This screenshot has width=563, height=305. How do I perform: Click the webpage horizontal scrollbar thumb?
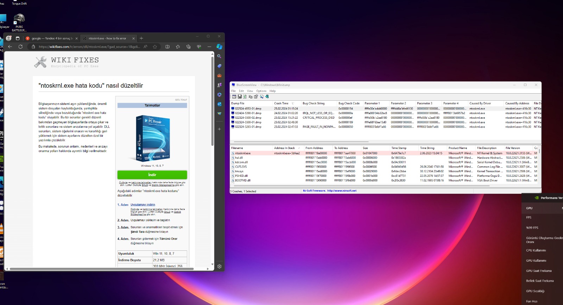(x=102, y=269)
